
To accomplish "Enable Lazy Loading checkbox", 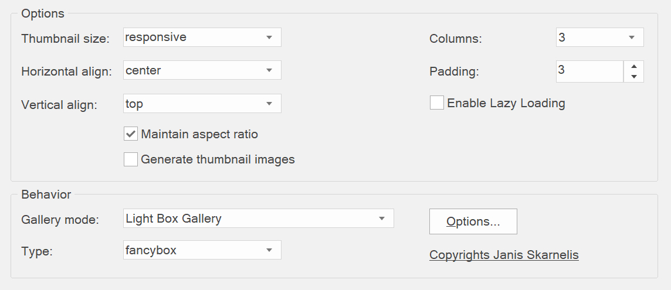I will pyautogui.click(x=436, y=103).
